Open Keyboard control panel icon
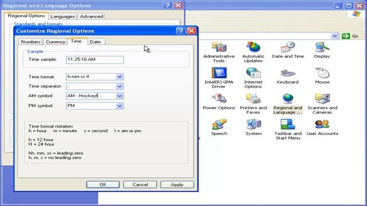Viewport: 367px width, 206px height. click(288, 73)
